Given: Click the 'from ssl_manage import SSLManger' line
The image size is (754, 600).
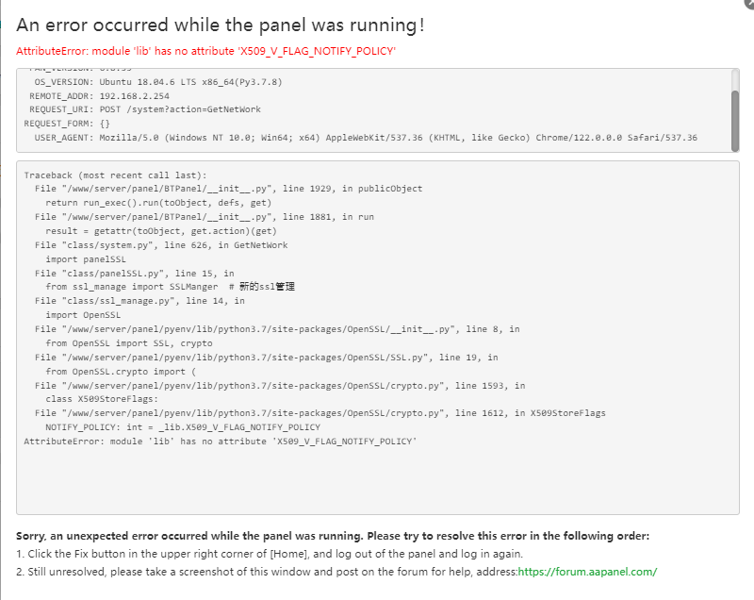Looking at the screenshot, I should coord(170,287).
